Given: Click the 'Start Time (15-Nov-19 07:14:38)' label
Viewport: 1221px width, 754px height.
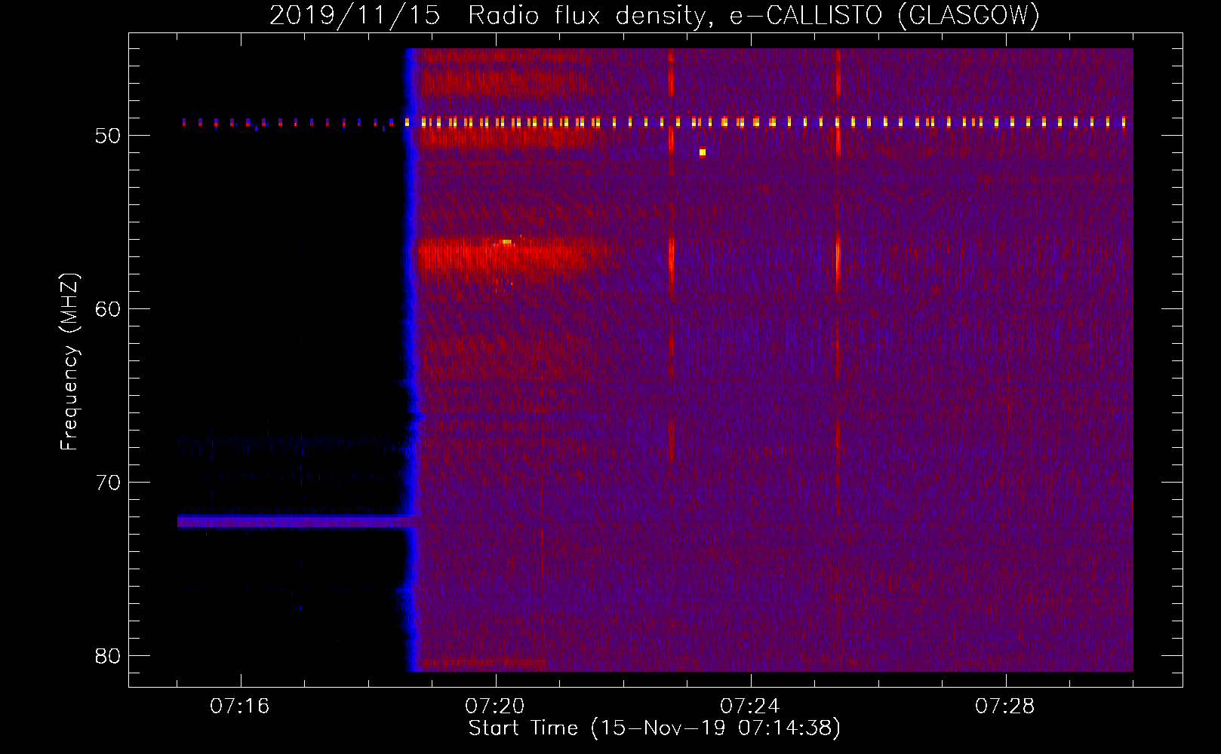Looking at the screenshot, I should point(654,728).
